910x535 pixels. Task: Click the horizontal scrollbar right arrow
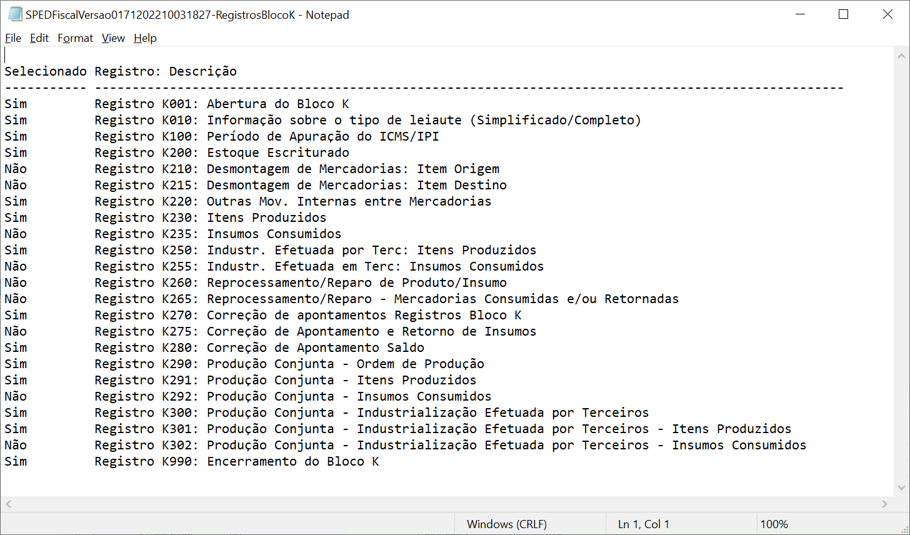pos(884,504)
